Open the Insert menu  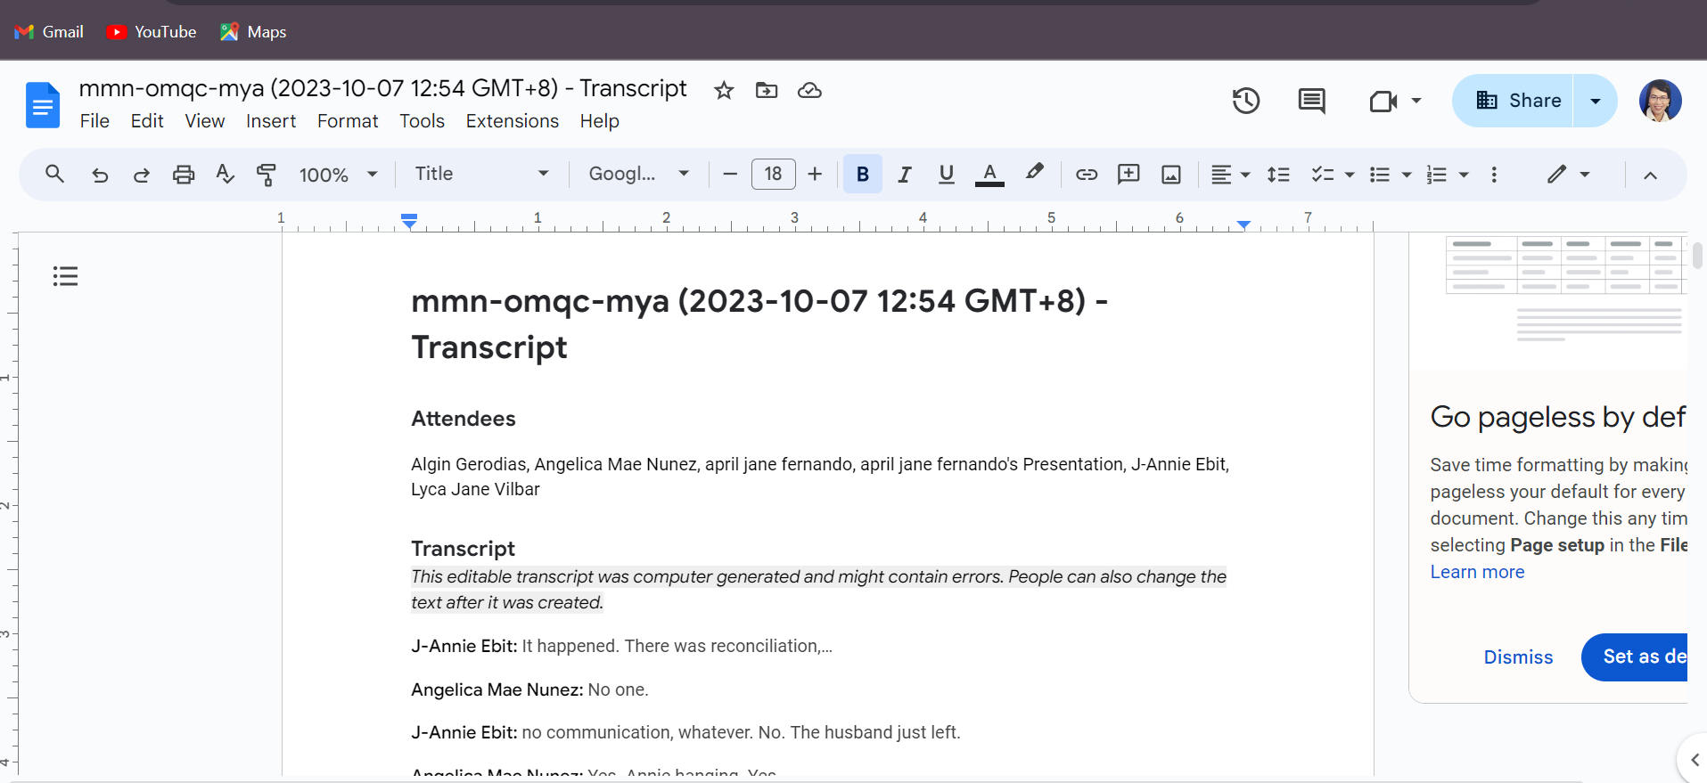click(270, 121)
